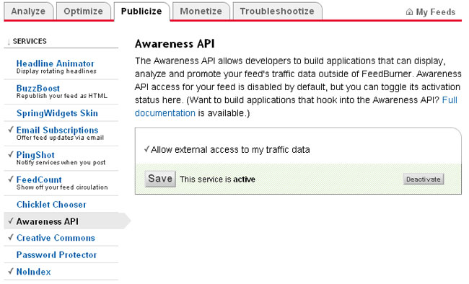Deactivate the Awareness API service
The width and height of the screenshot is (469, 284).
pyautogui.click(x=424, y=179)
